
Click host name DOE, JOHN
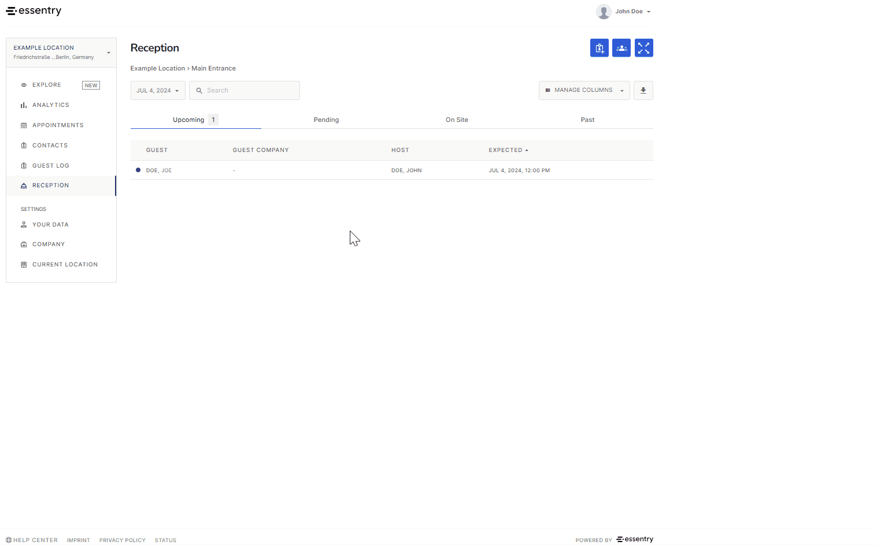pos(406,170)
